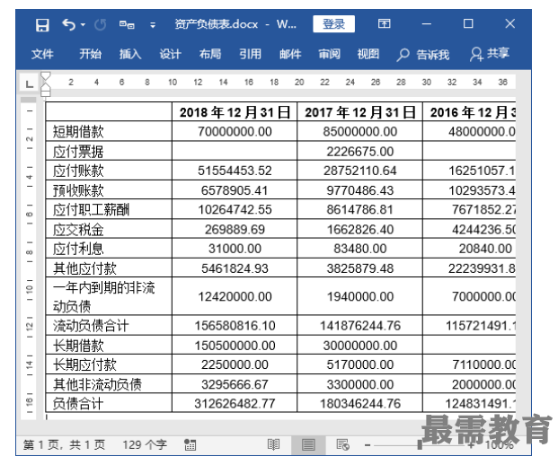Viewport: 558px width, 465px height.
Task: Click the row label 短期借款
Action: tap(78, 132)
